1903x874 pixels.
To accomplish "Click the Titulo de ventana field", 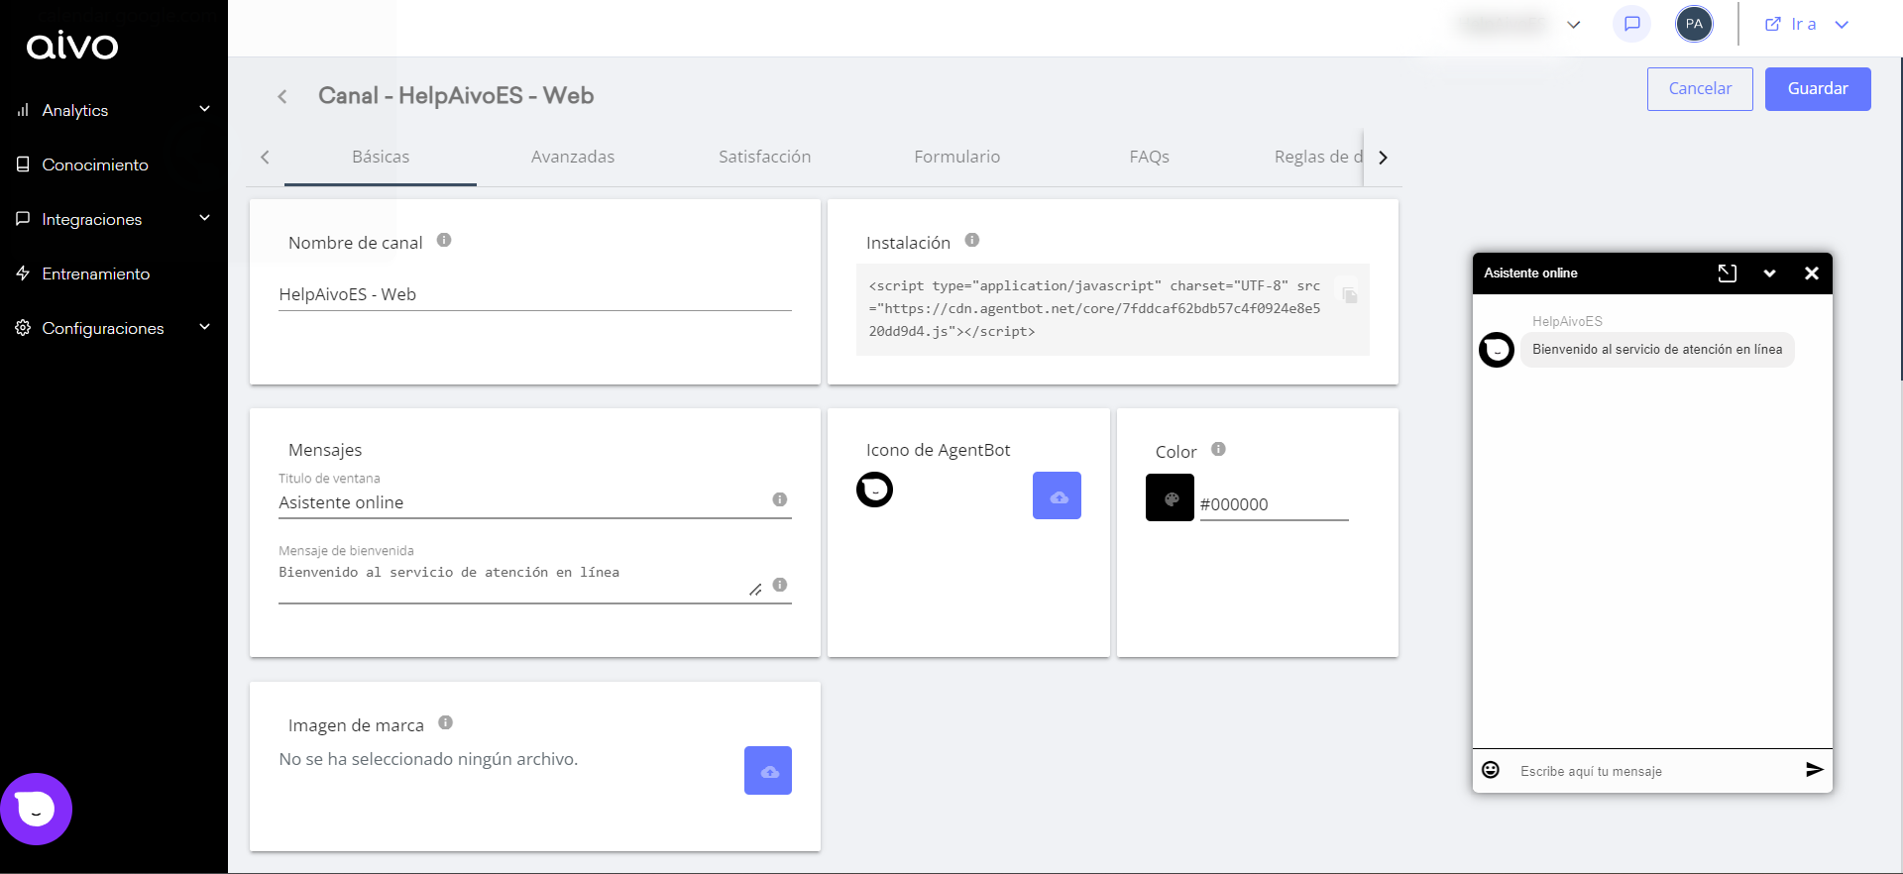I will (520, 502).
